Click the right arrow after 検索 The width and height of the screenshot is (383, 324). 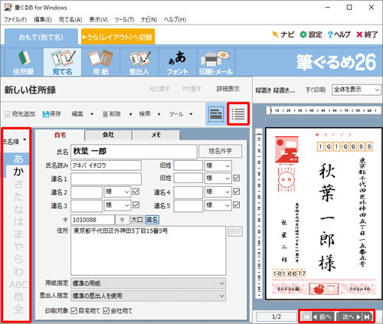[x=159, y=114]
